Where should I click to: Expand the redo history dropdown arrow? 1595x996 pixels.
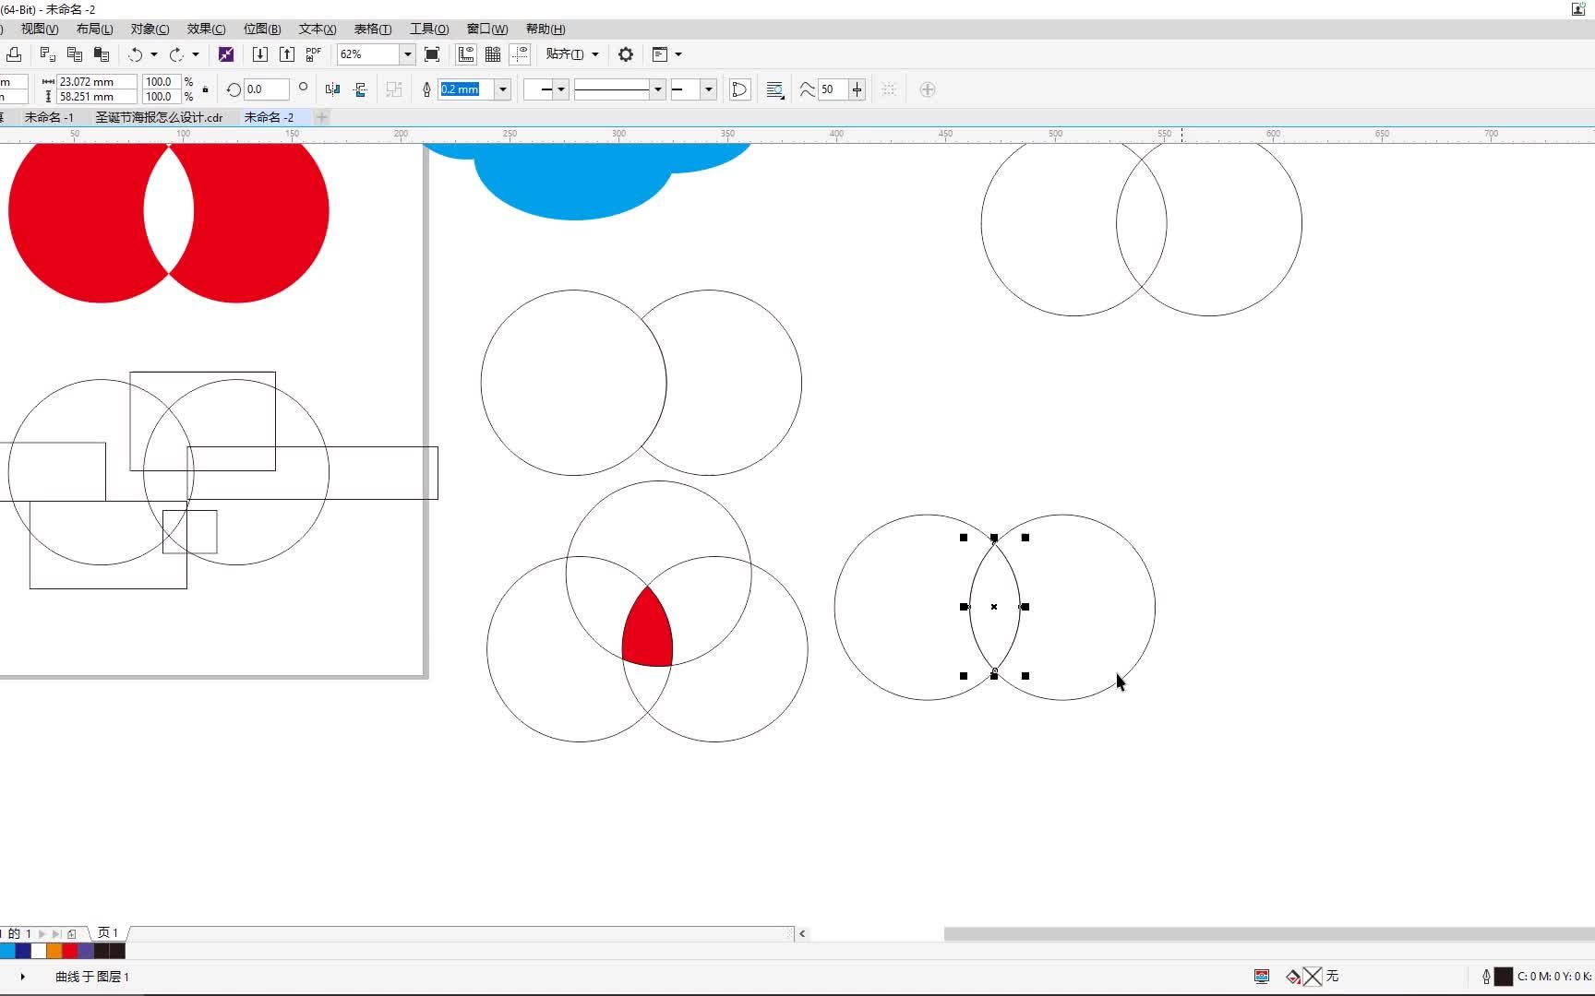point(196,54)
